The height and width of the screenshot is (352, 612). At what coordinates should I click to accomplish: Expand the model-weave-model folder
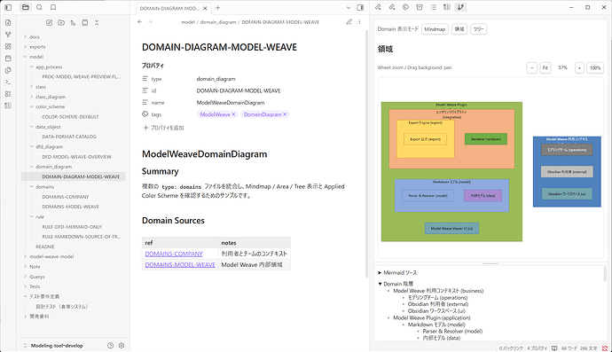[26, 256]
